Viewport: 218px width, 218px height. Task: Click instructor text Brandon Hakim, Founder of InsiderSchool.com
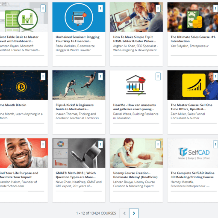pyautogui.click(x=18, y=184)
